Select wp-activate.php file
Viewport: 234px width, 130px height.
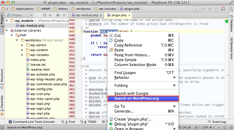point(43,75)
